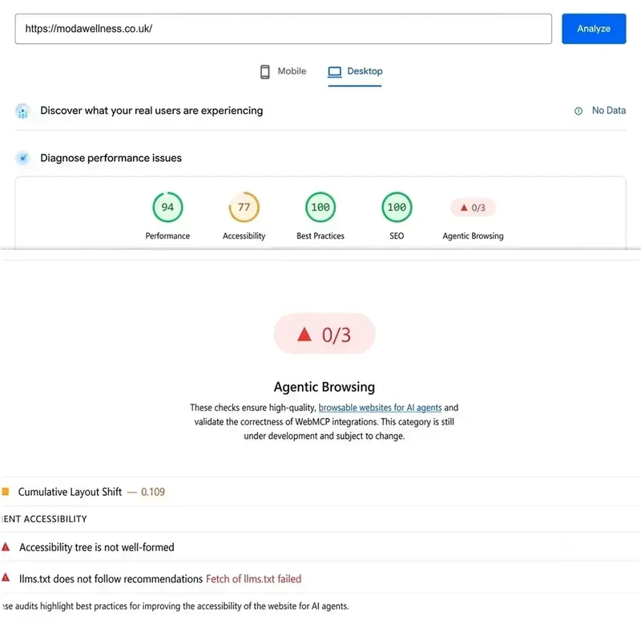Click the large 0/3 score badge
Viewport: 641px width, 624px height.
[x=325, y=334]
